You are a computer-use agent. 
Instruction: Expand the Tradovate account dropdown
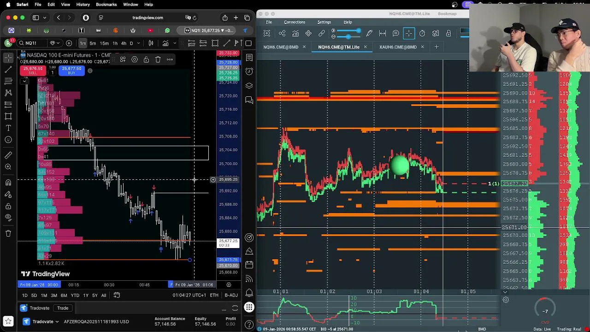tap(57, 321)
